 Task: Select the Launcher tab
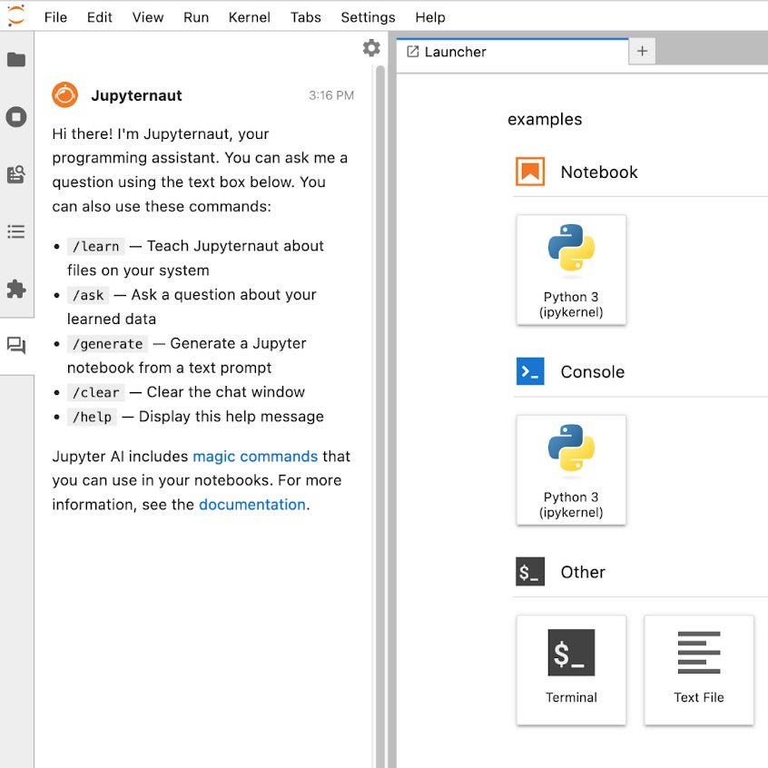[x=512, y=52]
